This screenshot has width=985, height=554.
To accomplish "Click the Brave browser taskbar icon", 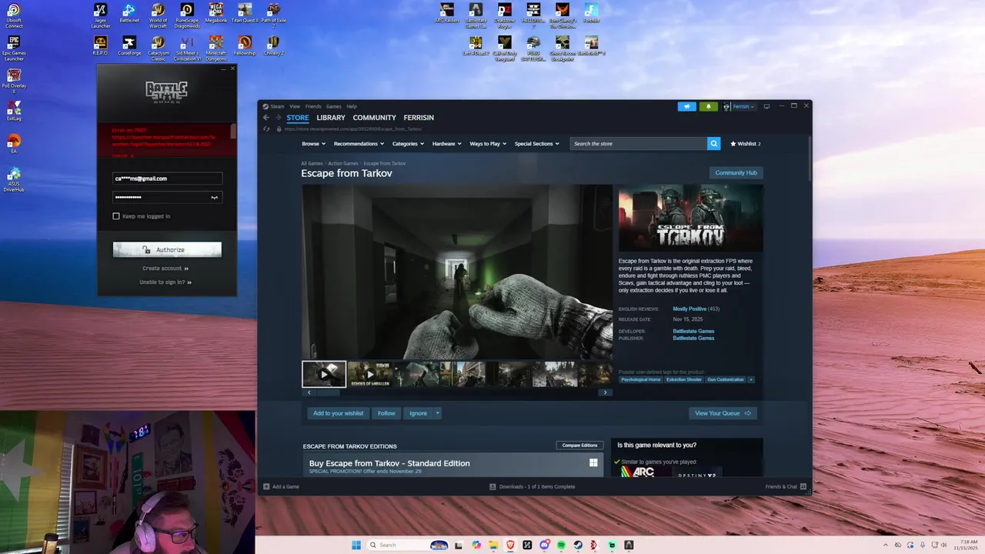I will click(509, 545).
